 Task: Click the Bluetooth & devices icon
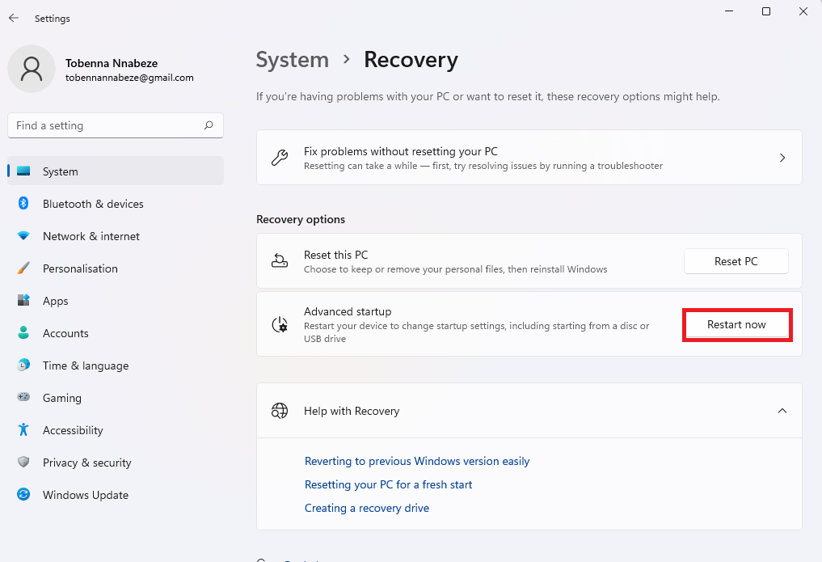[23, 204]
